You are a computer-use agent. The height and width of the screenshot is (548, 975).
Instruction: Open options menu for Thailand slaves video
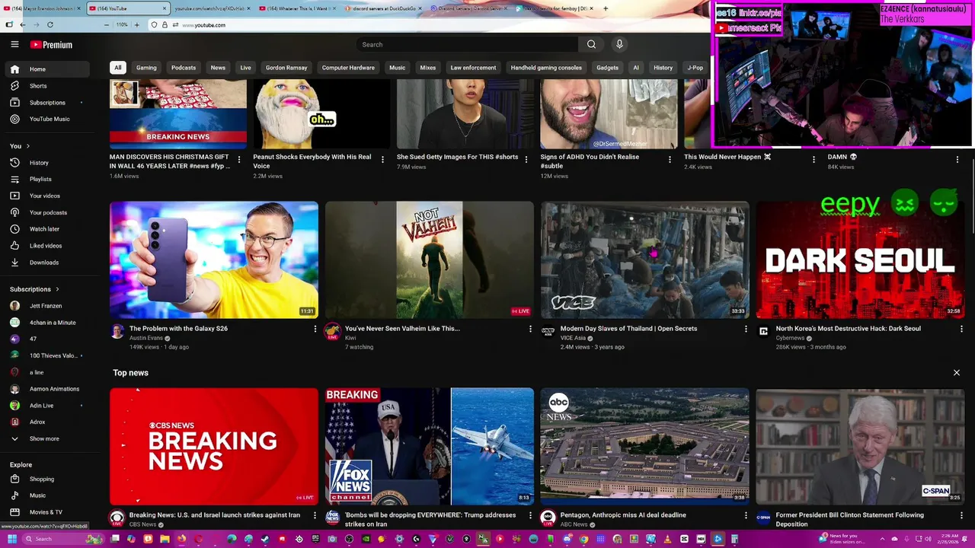[746, 329]
